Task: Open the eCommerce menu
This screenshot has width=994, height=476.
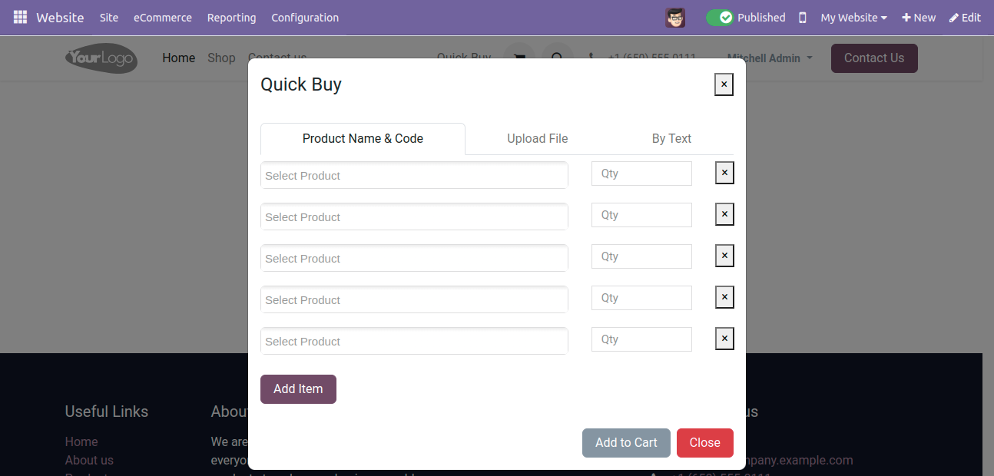Action: tap(163, 18)
